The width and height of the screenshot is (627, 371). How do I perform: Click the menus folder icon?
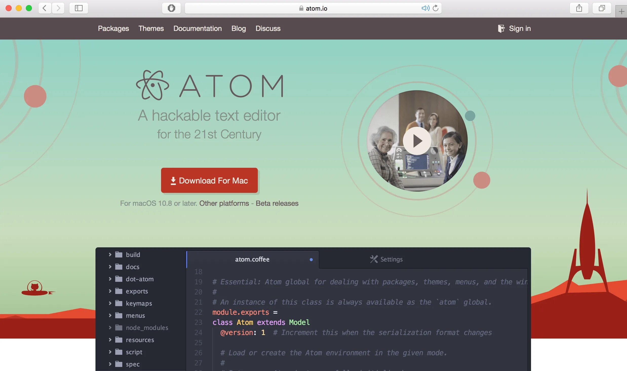click(x=119, y=315)
